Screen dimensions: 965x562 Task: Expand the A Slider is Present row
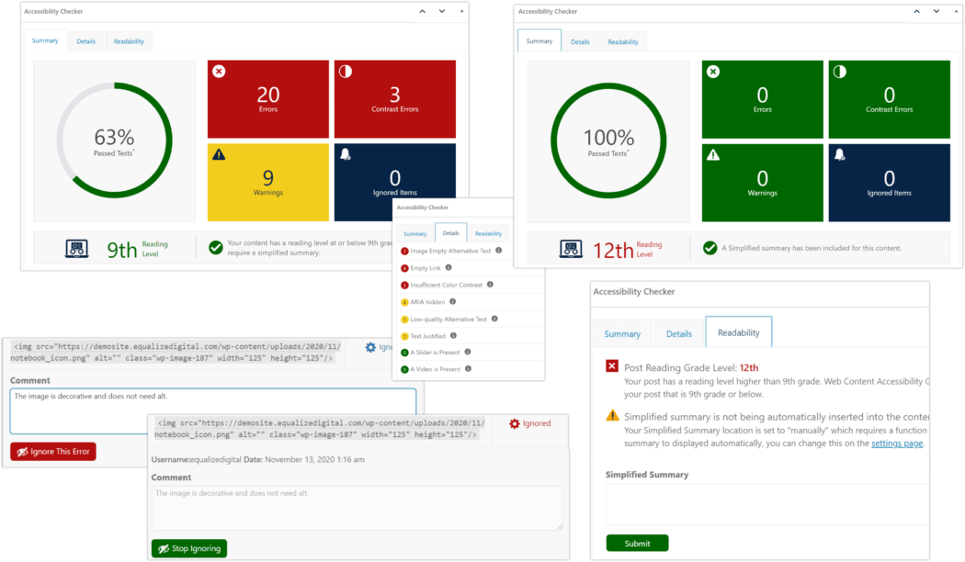[x=468, y=353]
